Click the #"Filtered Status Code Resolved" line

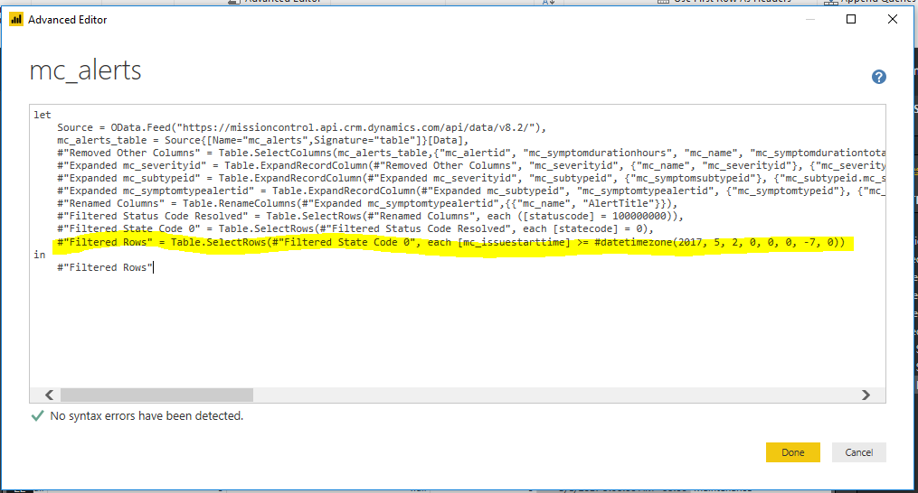tap(370, 217)
